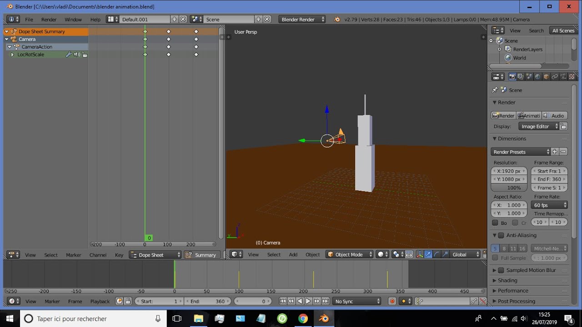The width and height of the screenshot is (582, 327).
Task: Open the No Sync playback dropdown
Action: pos(357,301)
